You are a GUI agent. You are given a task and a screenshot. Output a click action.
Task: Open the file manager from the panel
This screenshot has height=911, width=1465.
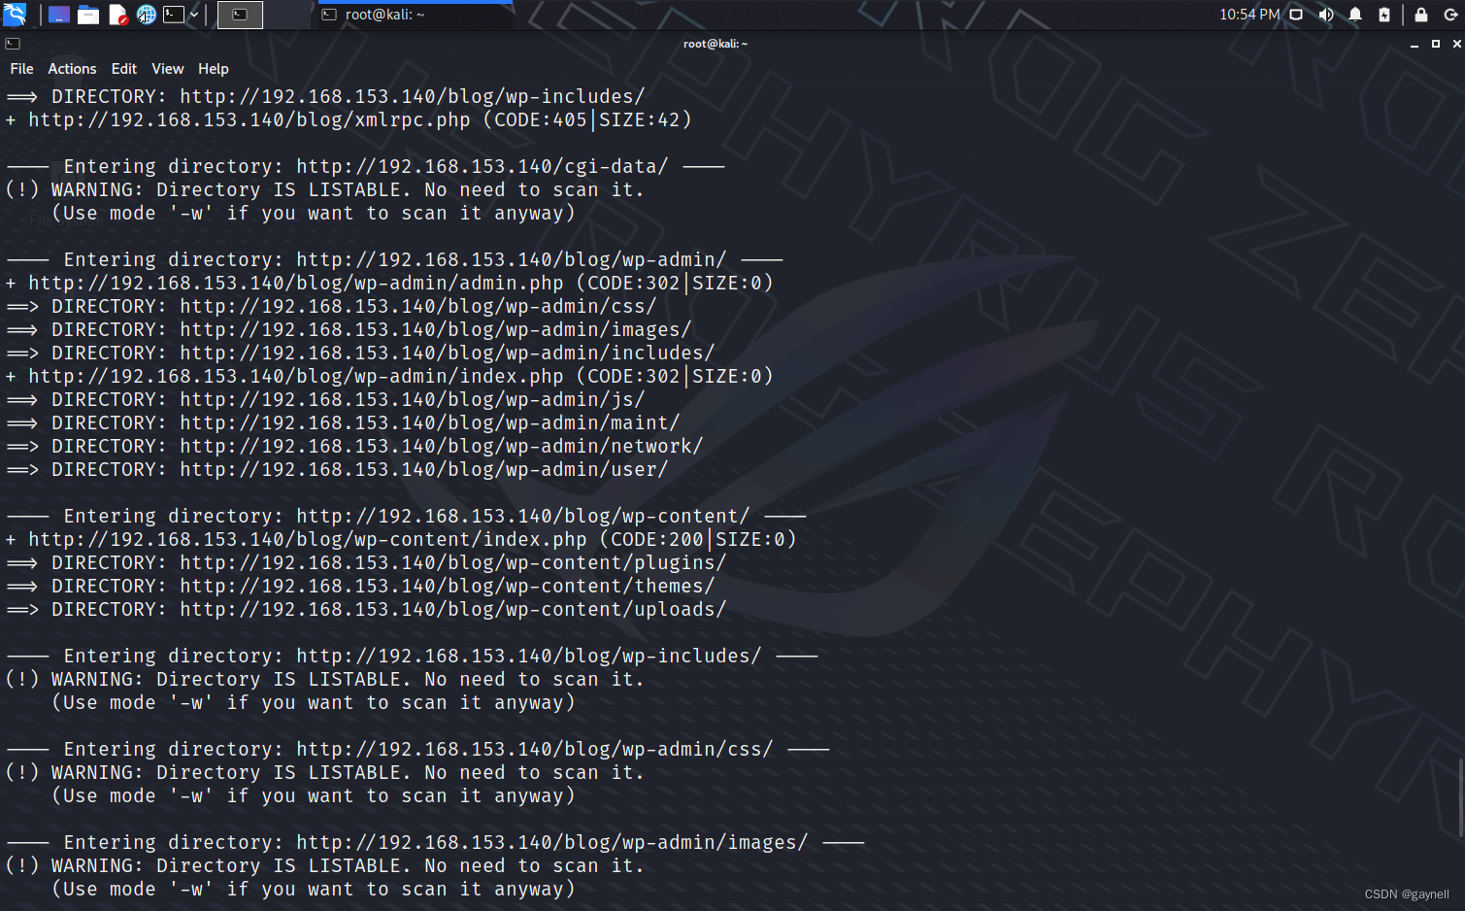[88, 15]
